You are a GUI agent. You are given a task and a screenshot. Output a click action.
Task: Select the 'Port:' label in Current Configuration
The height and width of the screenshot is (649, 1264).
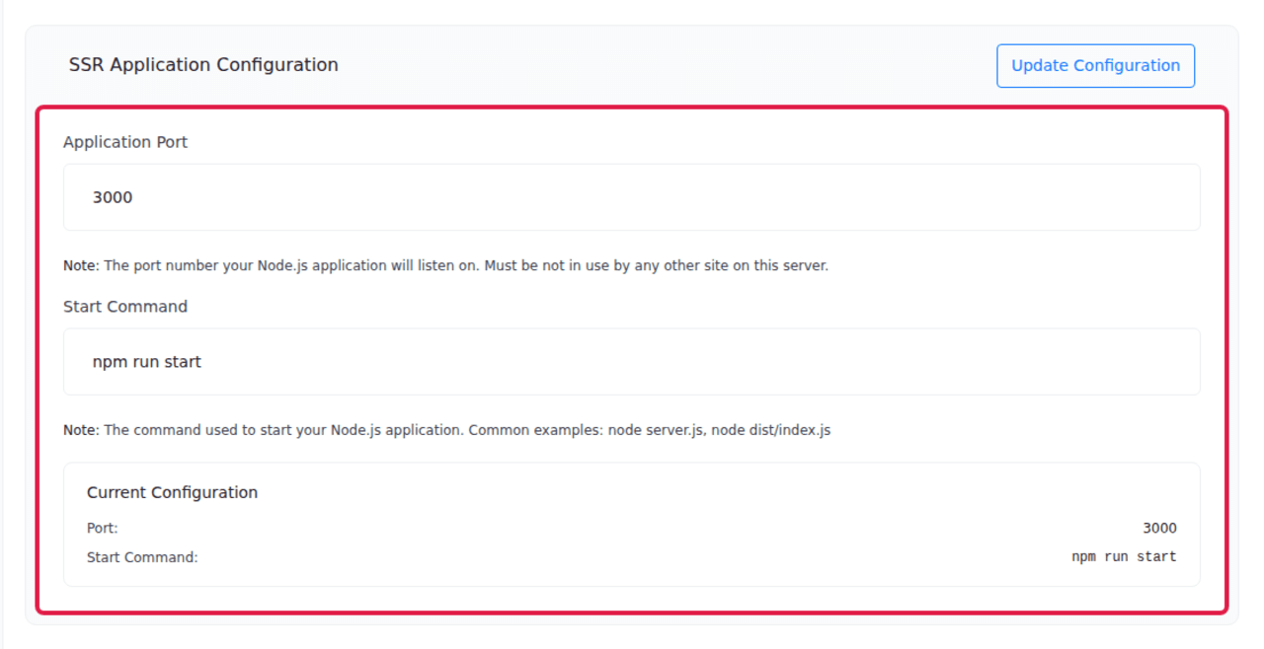click(x=102, y=528)
